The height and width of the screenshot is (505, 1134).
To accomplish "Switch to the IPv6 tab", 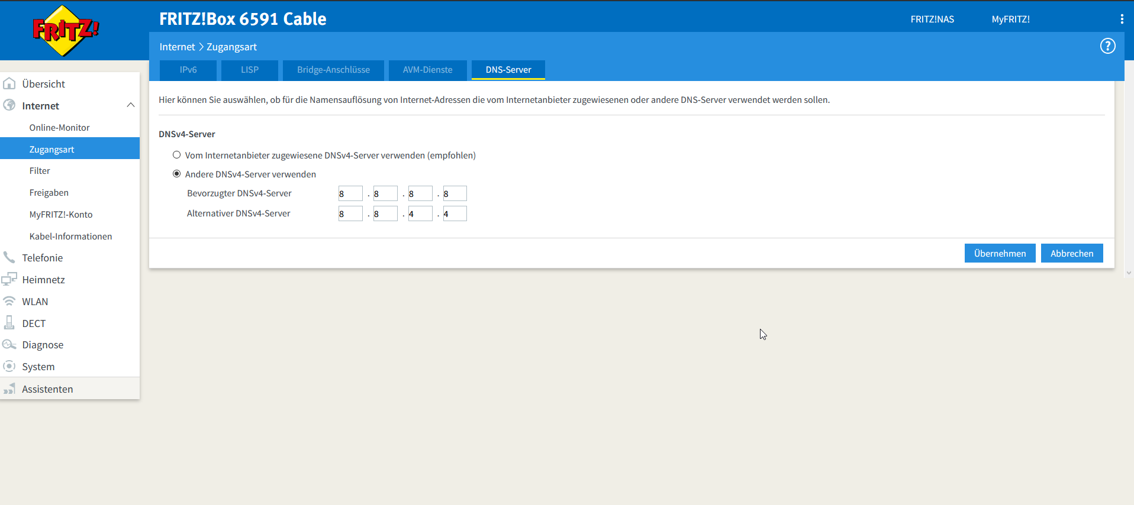I will click(188, 70).
